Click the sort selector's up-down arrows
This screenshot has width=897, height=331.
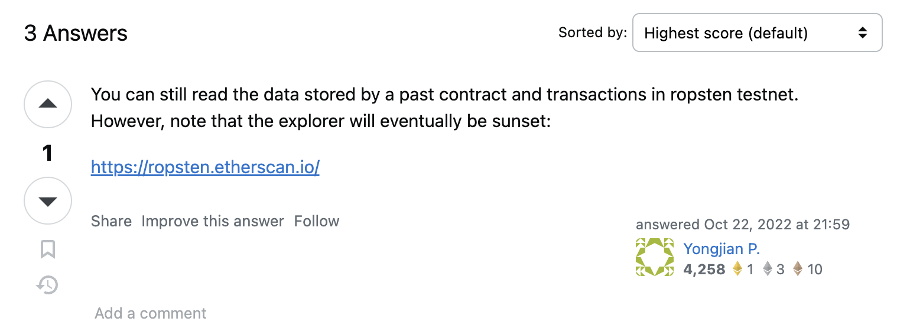(x=862, y=33)
